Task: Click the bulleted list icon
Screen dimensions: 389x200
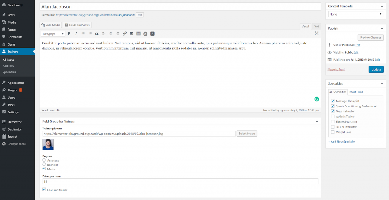Action: click(x=83, y=34)
